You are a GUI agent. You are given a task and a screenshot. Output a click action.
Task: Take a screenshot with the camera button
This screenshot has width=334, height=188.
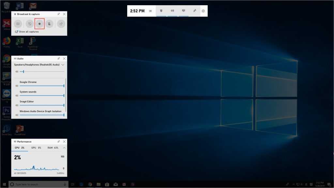click(18, 24)
